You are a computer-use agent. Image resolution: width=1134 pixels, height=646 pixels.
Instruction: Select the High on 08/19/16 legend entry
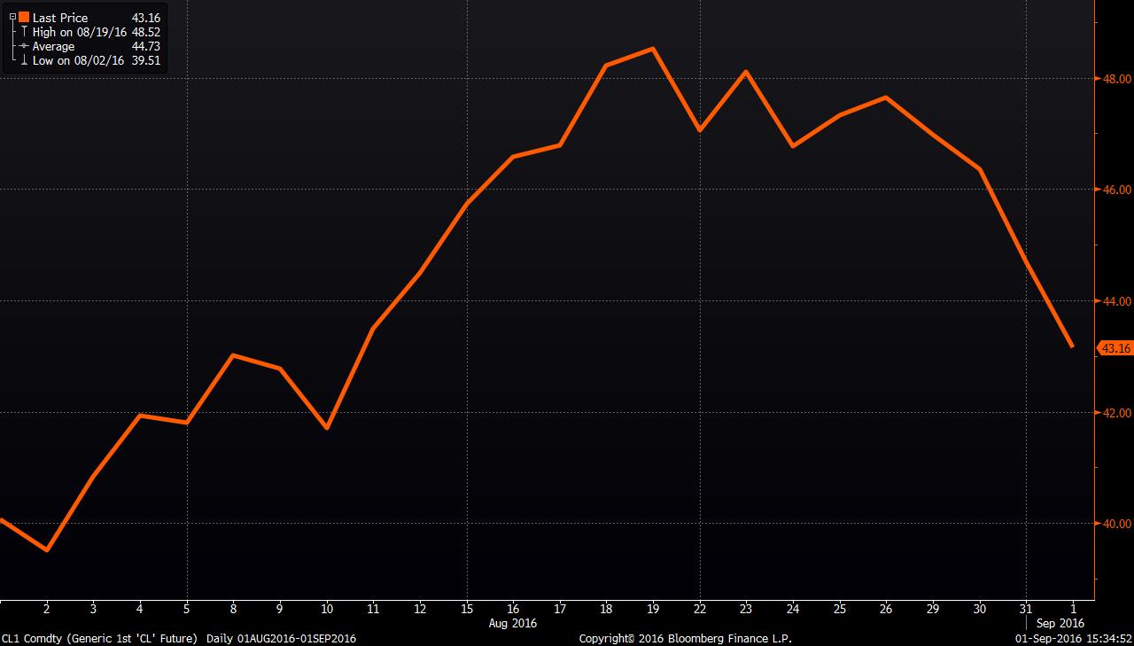pyautogui.click(x=78, y=32)
